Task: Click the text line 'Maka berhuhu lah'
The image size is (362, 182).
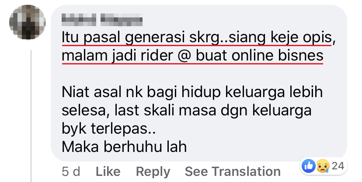Action: (124, 146)
